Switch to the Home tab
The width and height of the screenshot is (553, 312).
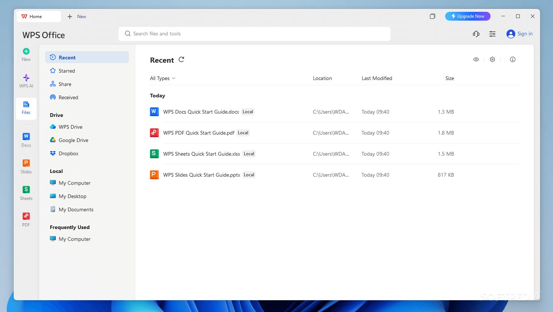pos(38,17)
